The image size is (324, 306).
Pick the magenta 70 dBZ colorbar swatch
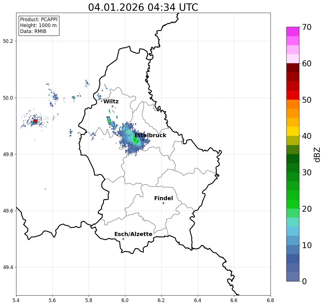(x=293, y=32)
